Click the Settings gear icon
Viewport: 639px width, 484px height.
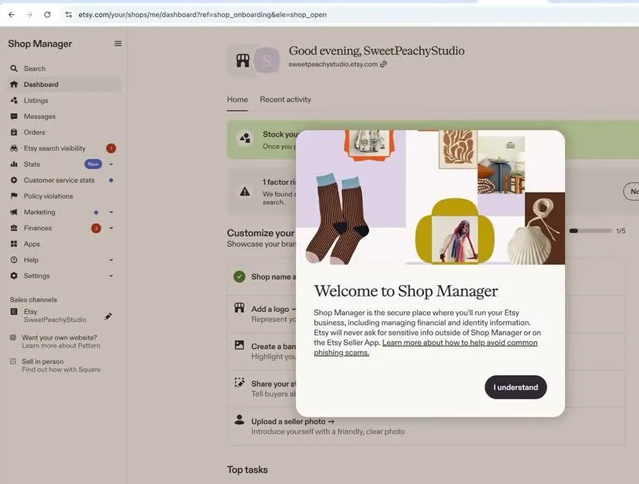coord(14,276)
